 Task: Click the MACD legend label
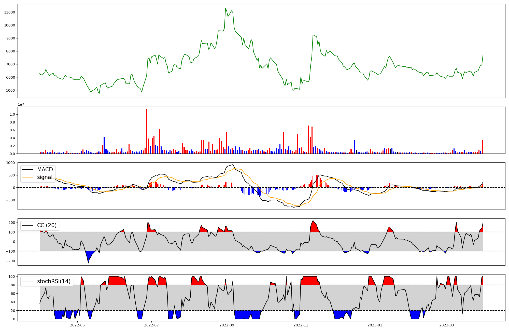(x=45, y=170)
